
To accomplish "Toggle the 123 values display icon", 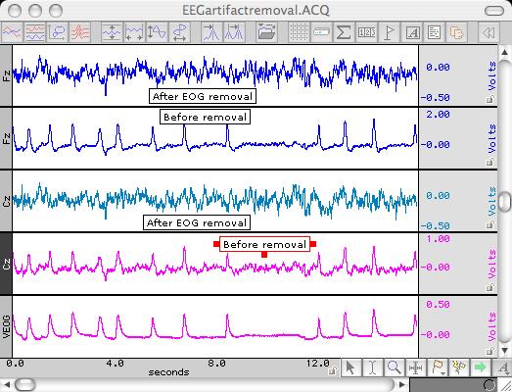I will (x=367, y=32).
